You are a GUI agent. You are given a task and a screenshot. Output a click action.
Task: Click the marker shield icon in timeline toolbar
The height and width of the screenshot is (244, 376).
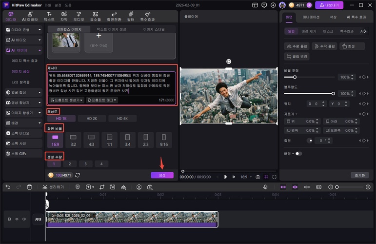click(x=78, y=187)
